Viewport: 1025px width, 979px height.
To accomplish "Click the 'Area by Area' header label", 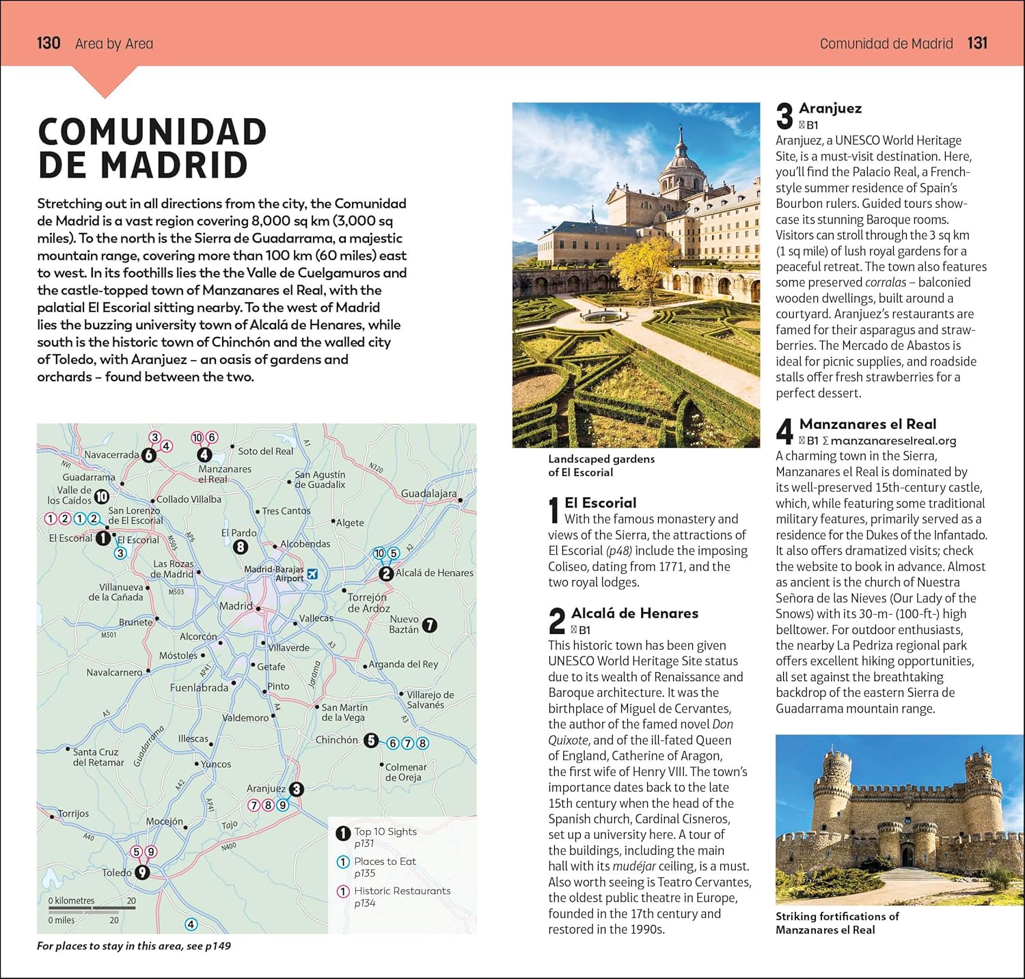I will tap(114, 44).
